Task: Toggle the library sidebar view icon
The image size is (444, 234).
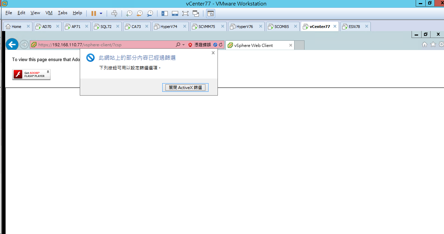Action: (x=165, y=13)
